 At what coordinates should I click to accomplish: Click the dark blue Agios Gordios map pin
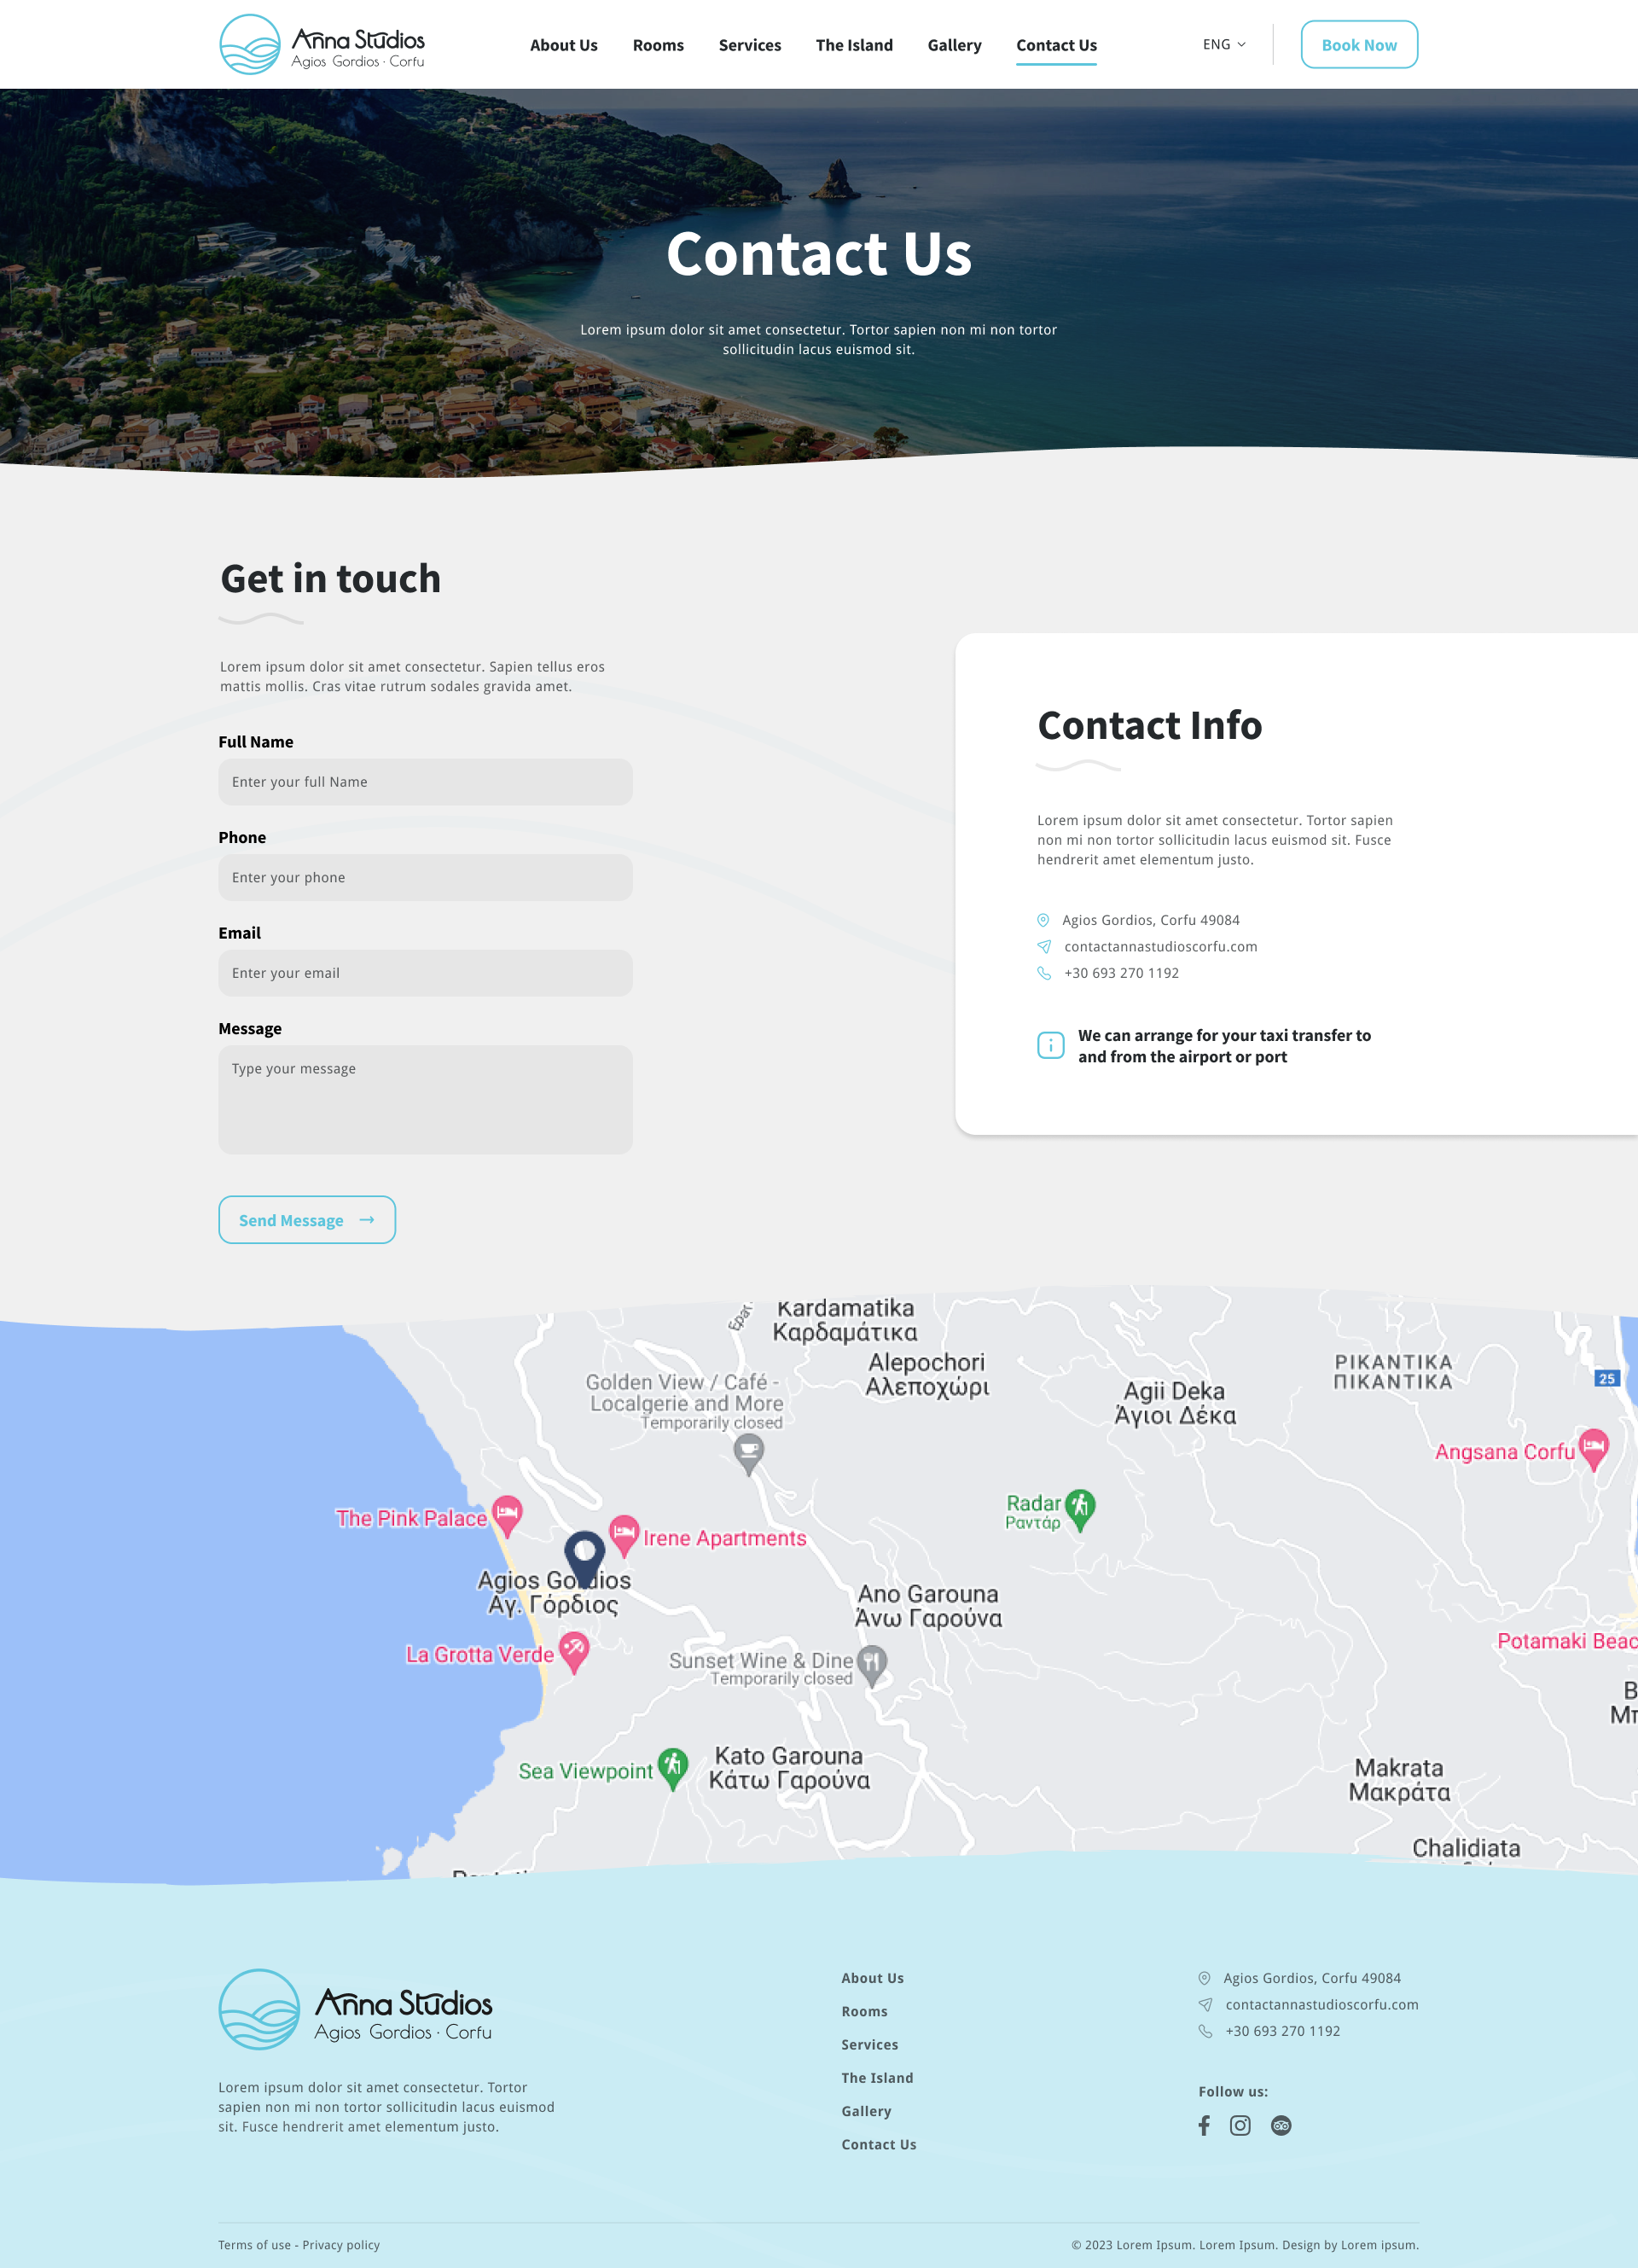pyautogui.click(x=584, y=1553)
